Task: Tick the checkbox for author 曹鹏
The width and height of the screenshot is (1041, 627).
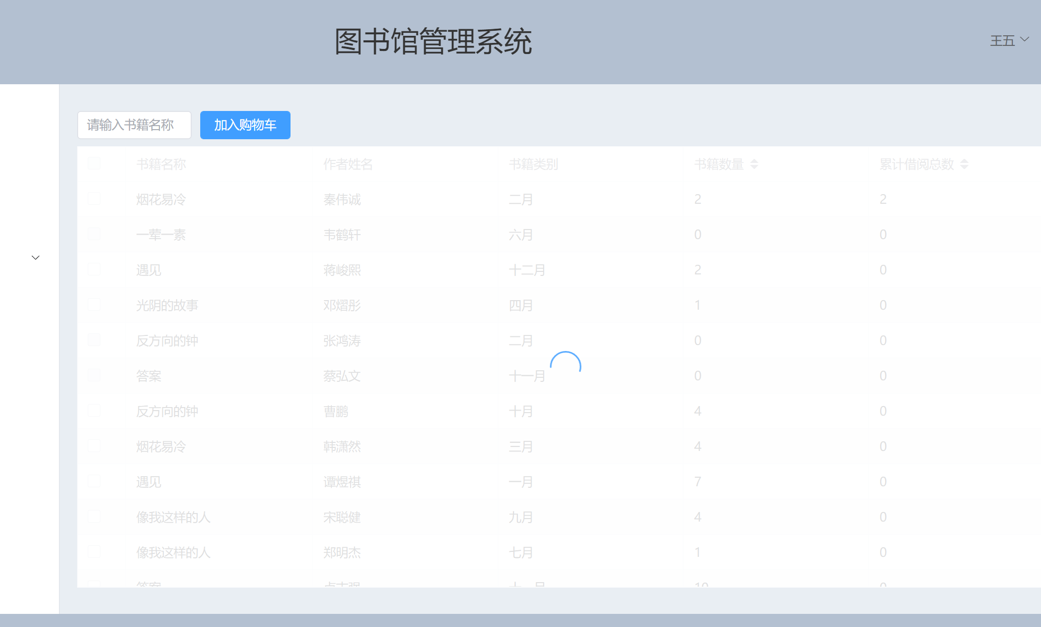Action: (x=94, y=411)
